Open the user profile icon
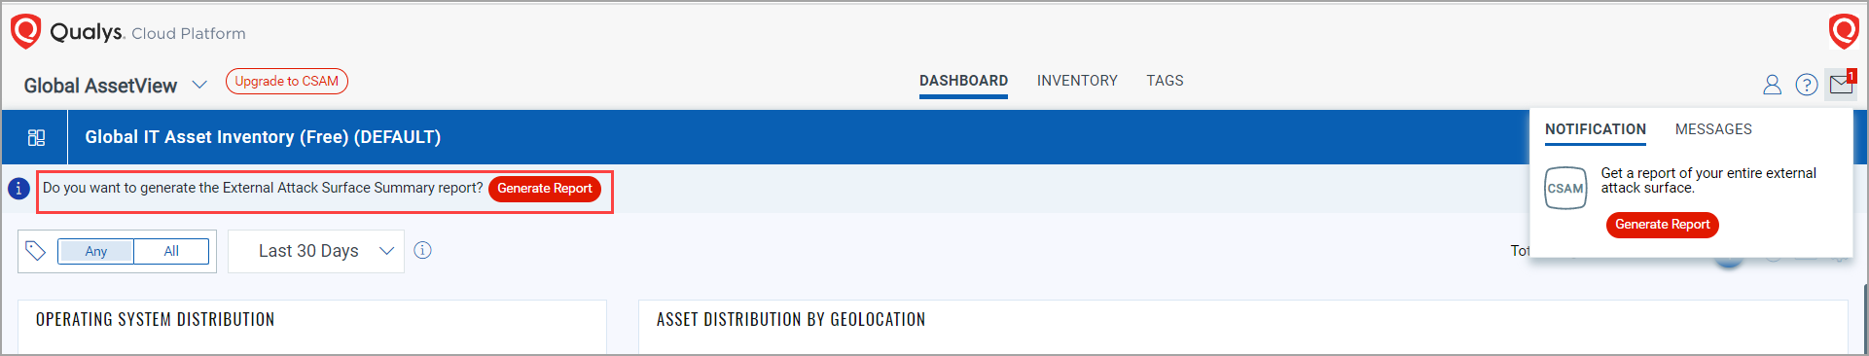 pos(1772,86)
